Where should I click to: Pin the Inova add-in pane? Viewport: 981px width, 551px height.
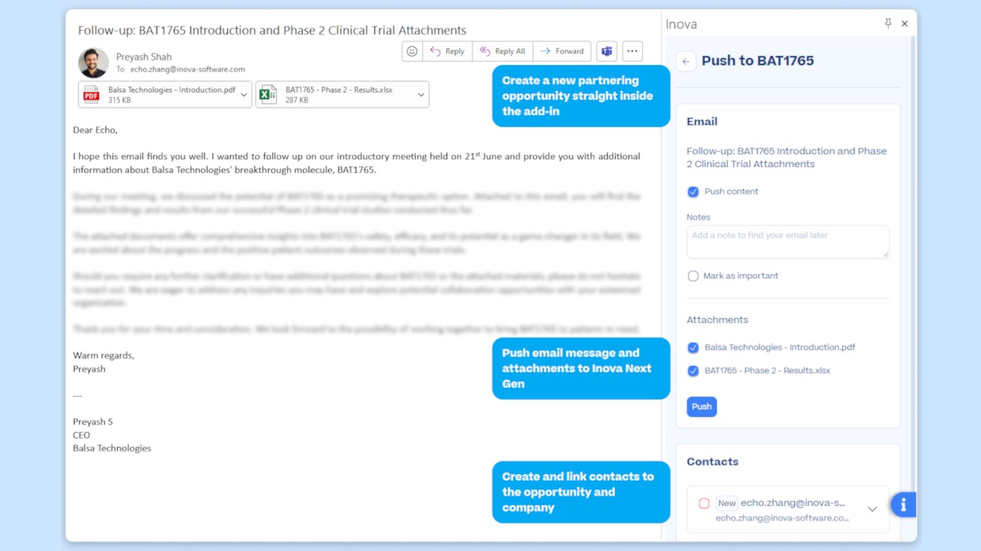click(x=888, y=24)
